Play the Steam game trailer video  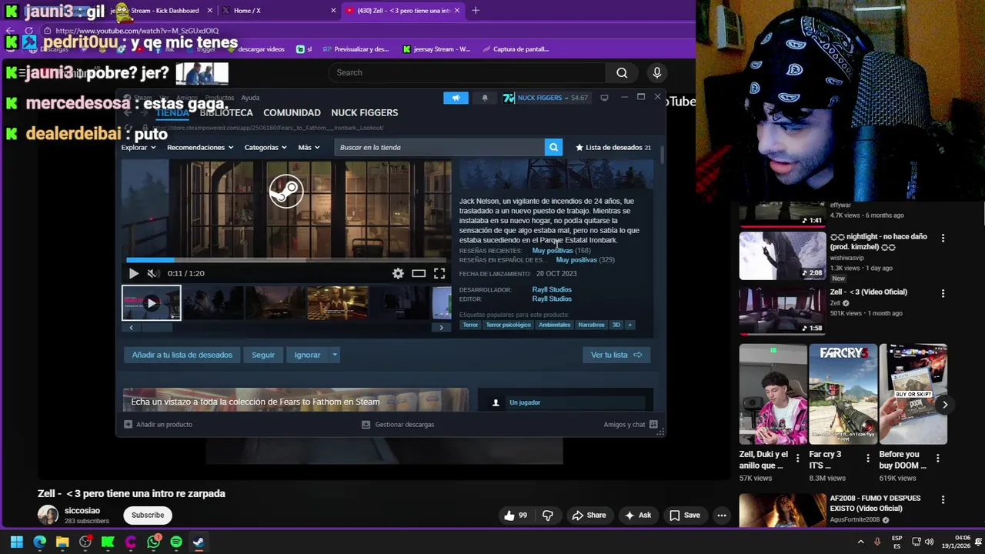pyautogui.click(x=133, y=273)
